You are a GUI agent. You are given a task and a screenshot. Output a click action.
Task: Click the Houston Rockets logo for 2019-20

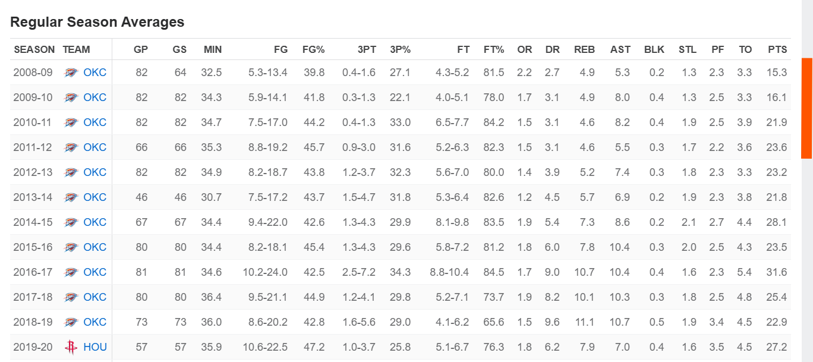point(71,348)
